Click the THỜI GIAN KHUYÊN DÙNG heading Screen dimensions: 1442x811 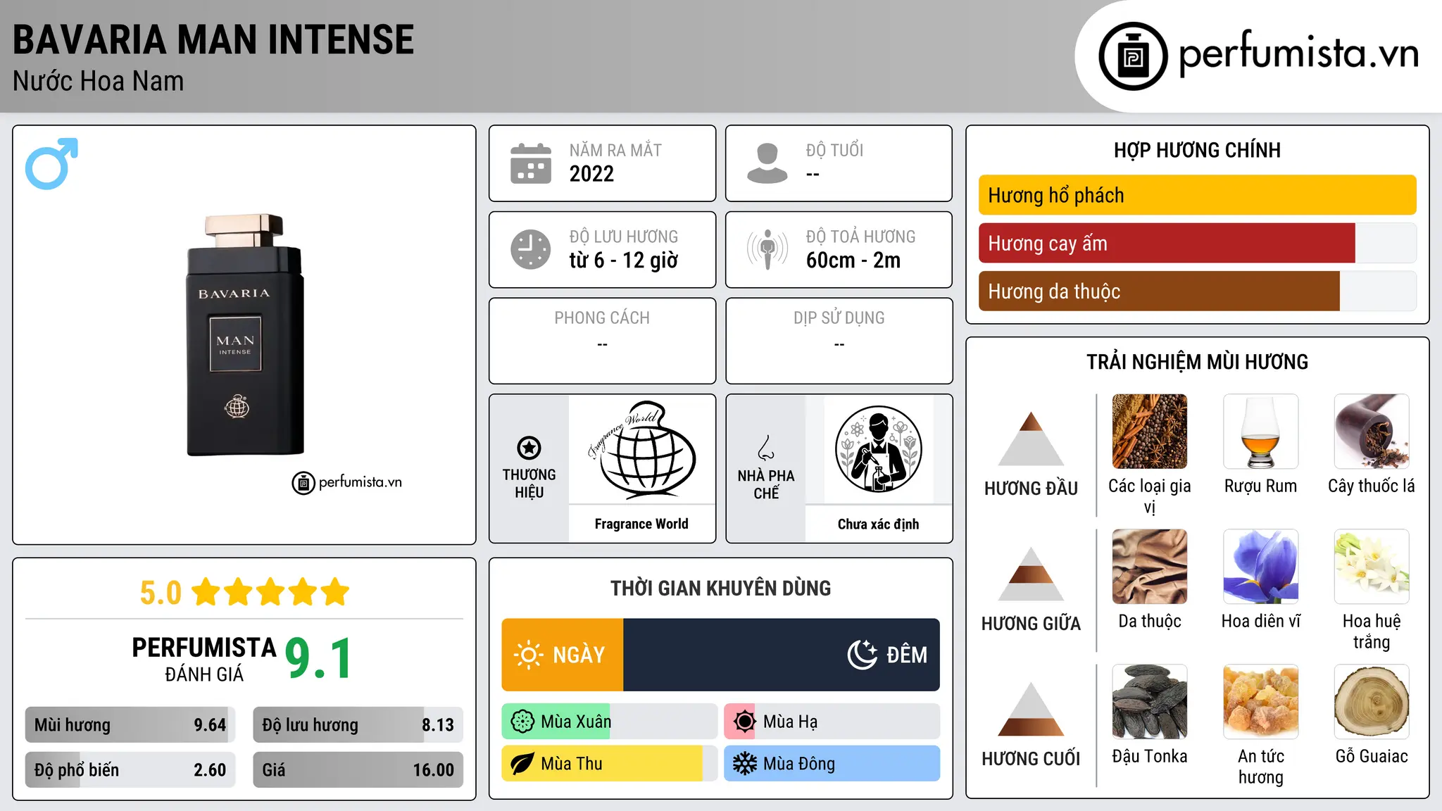click(720, 588)
